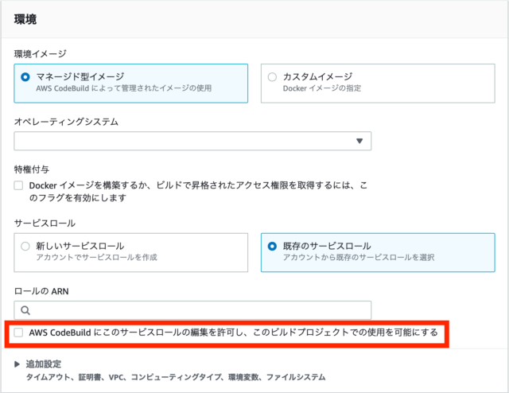Click the Docker イメージの指定 description text
509x393 pixels.
(x=322, y=88)
